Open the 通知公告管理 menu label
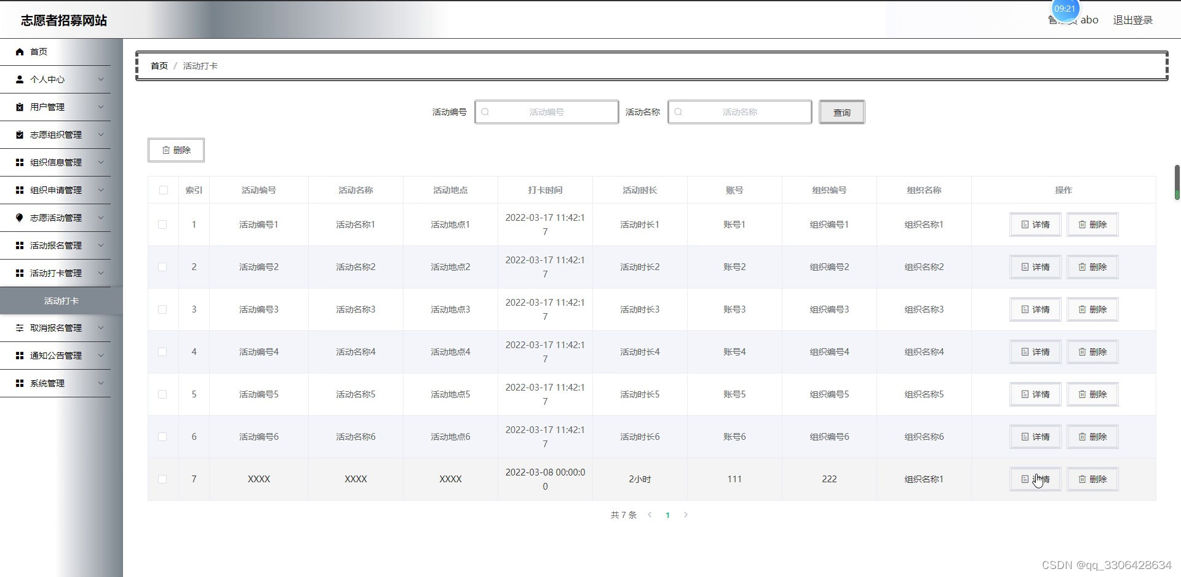The height and width of the screenshot is (577, 1181). click(56, 356)
